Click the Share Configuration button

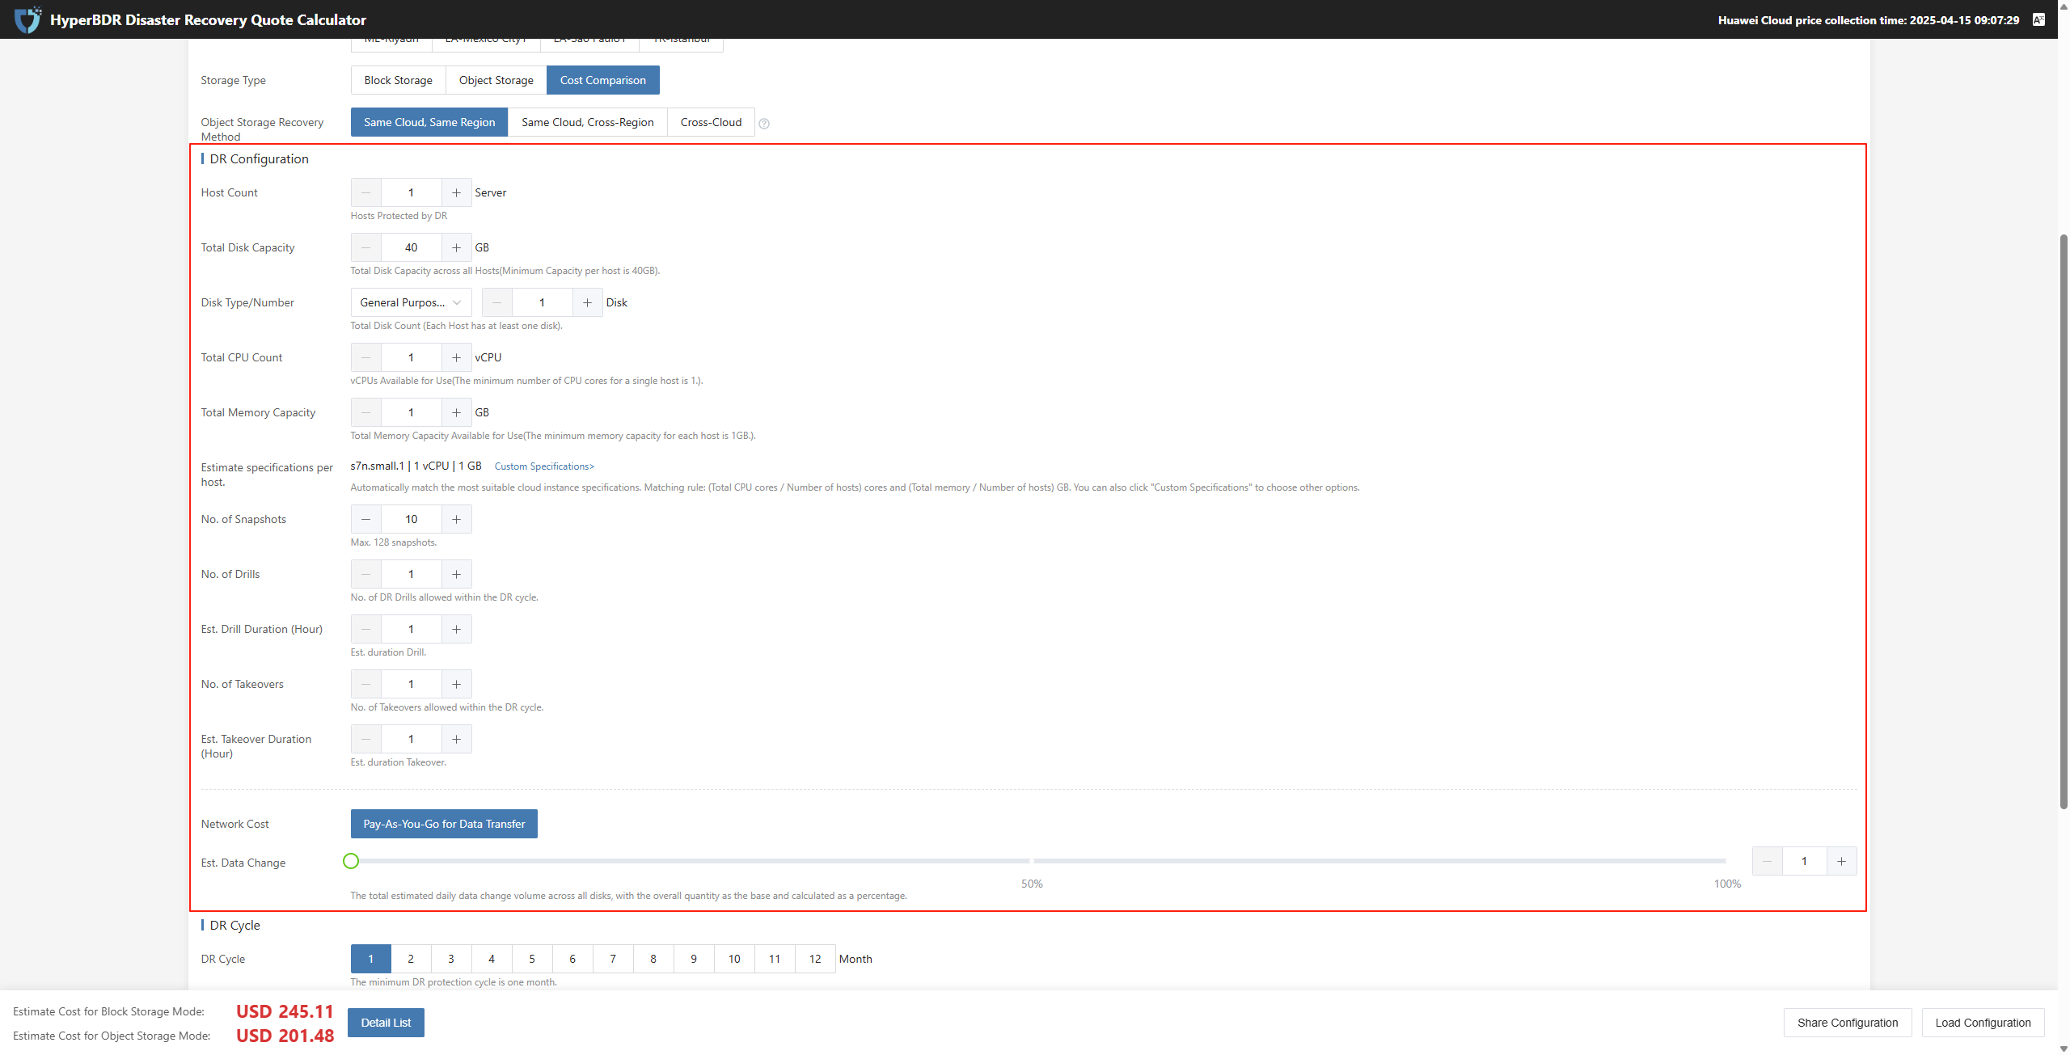(x=1848, y=1023)
